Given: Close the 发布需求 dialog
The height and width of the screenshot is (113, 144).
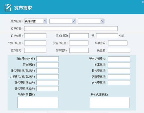Looking at the screenshot, I should pyautogui.click(x=143, y=2).
